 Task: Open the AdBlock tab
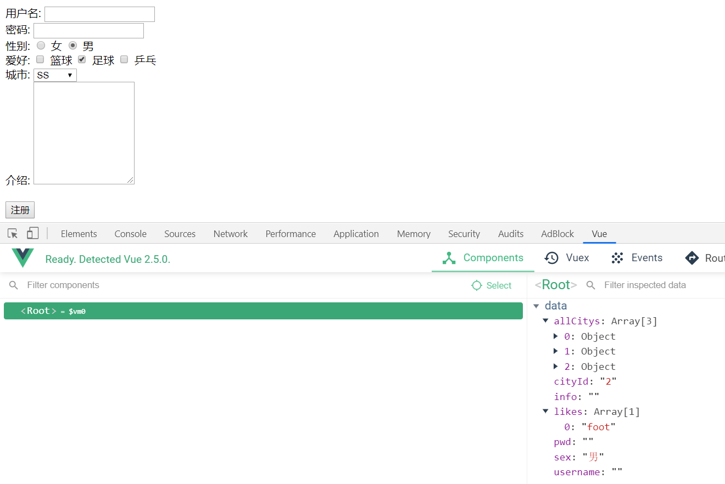(x=557, y=234)
